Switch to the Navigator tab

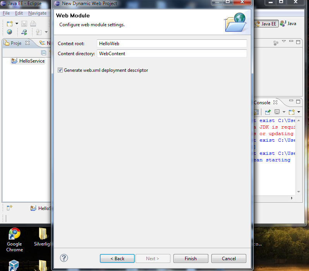point(45,43)
